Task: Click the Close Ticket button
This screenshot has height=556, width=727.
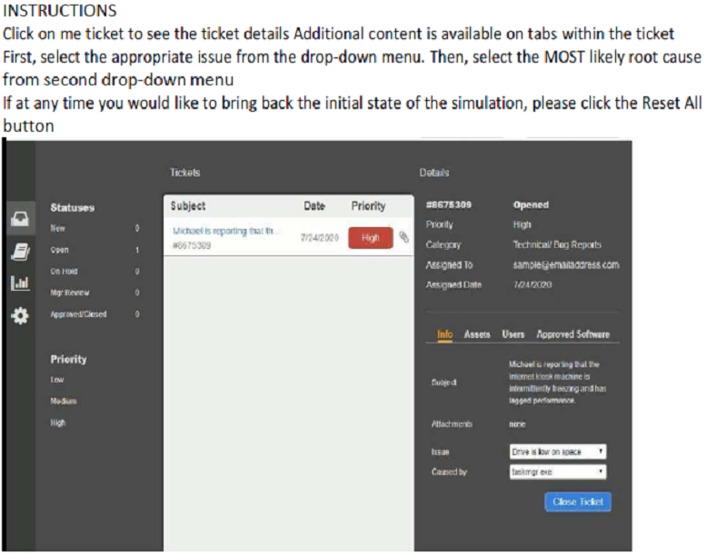Action: point(578,501)
